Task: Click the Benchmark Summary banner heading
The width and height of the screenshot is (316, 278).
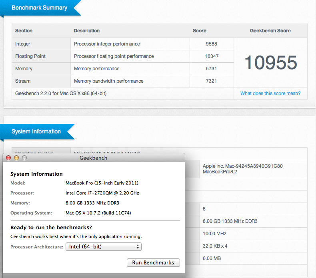Action: tap(40, 8)
